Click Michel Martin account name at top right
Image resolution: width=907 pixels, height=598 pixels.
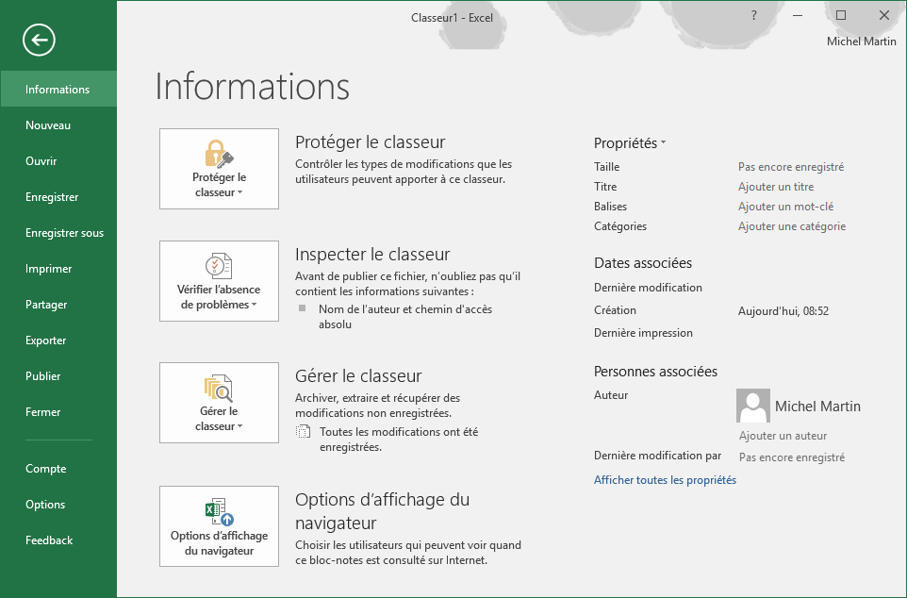coord(861,42)
